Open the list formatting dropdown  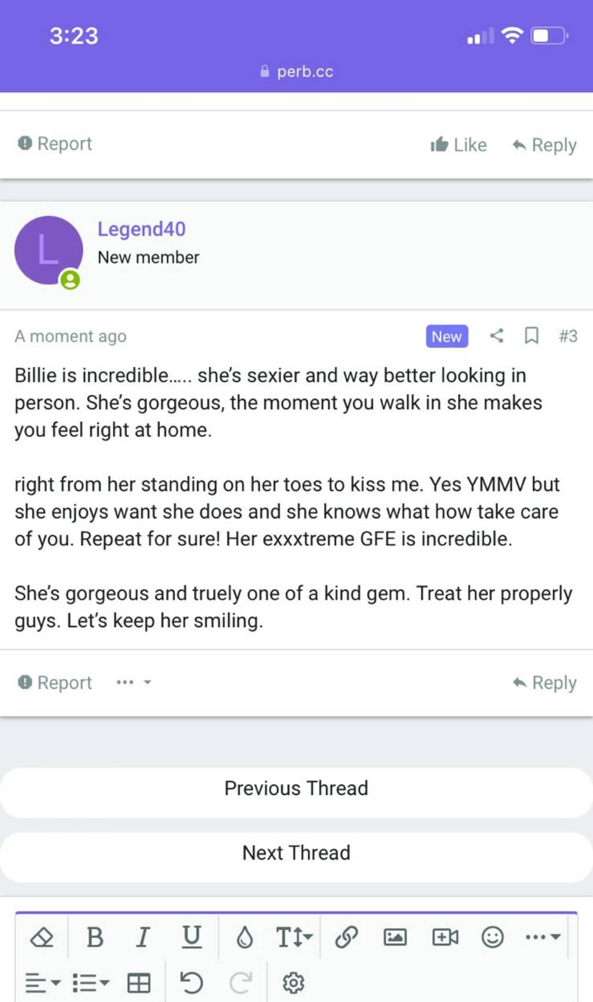click(x=91, y=983)
